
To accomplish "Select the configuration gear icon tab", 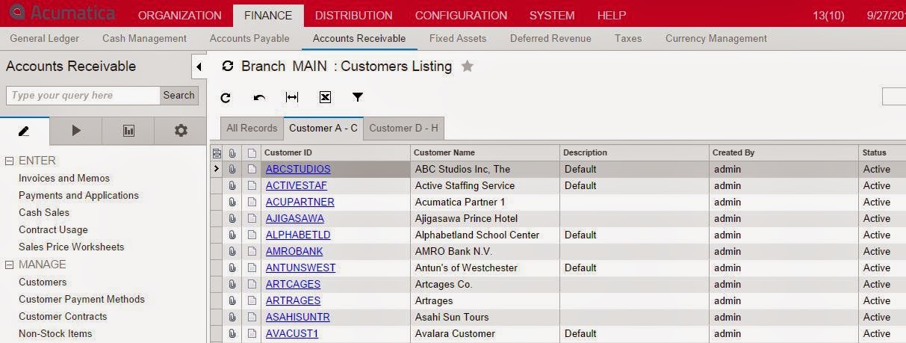I will point(181,131).
